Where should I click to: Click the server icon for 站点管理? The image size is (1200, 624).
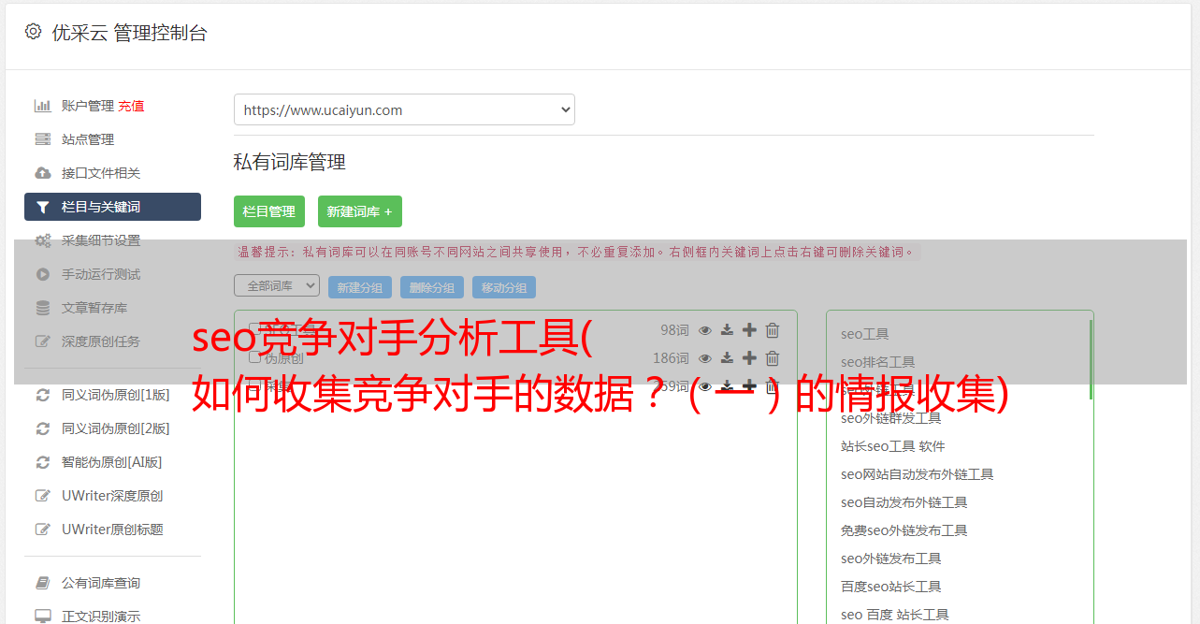point(42,139)
